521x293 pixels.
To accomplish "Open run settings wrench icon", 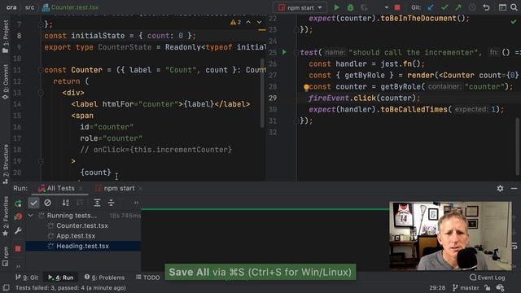I will point(18,231).
